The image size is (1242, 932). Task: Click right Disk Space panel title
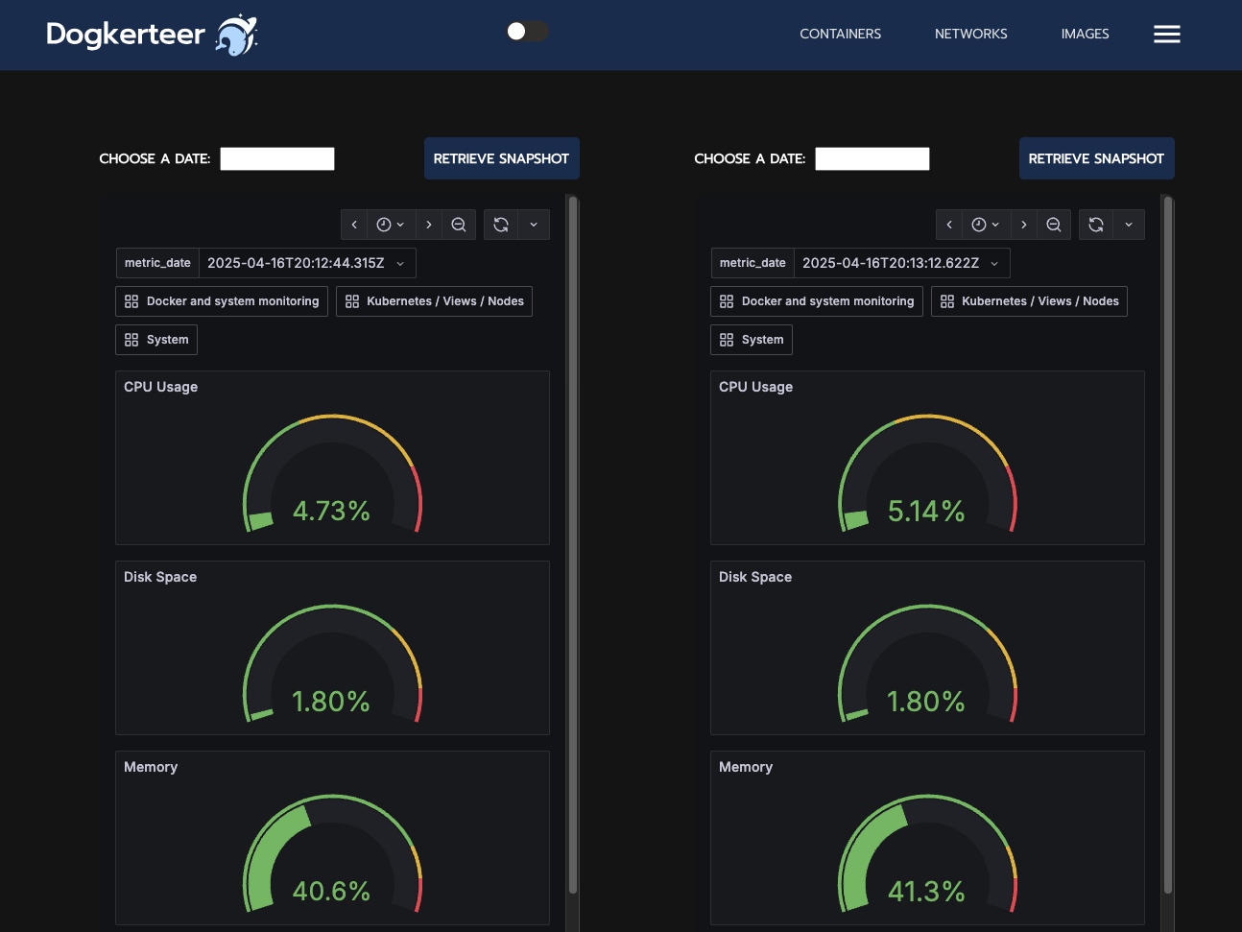[755, 577]
